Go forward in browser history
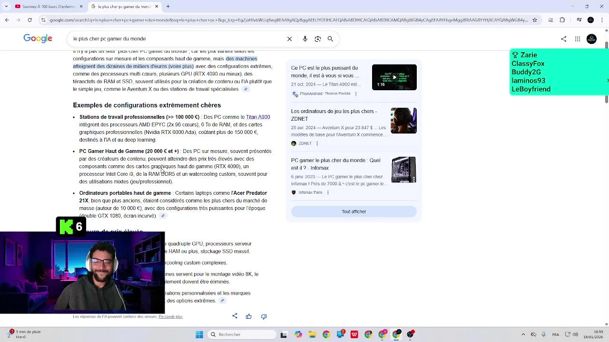 coord(18,20)
